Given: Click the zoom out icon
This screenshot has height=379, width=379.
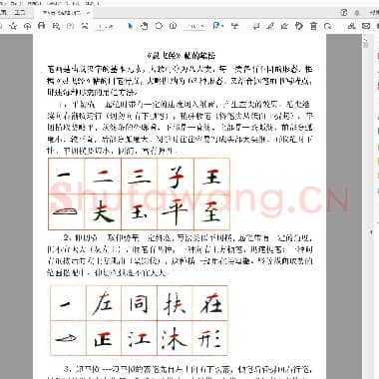Looking at the screenshot, I should 159,26.
